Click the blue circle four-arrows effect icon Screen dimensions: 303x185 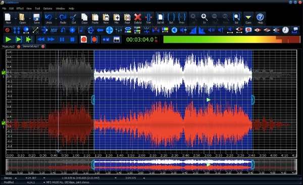[110, 30]
